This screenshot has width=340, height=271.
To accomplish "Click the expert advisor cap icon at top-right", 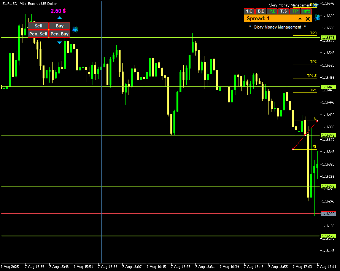I will click(316, 5).
